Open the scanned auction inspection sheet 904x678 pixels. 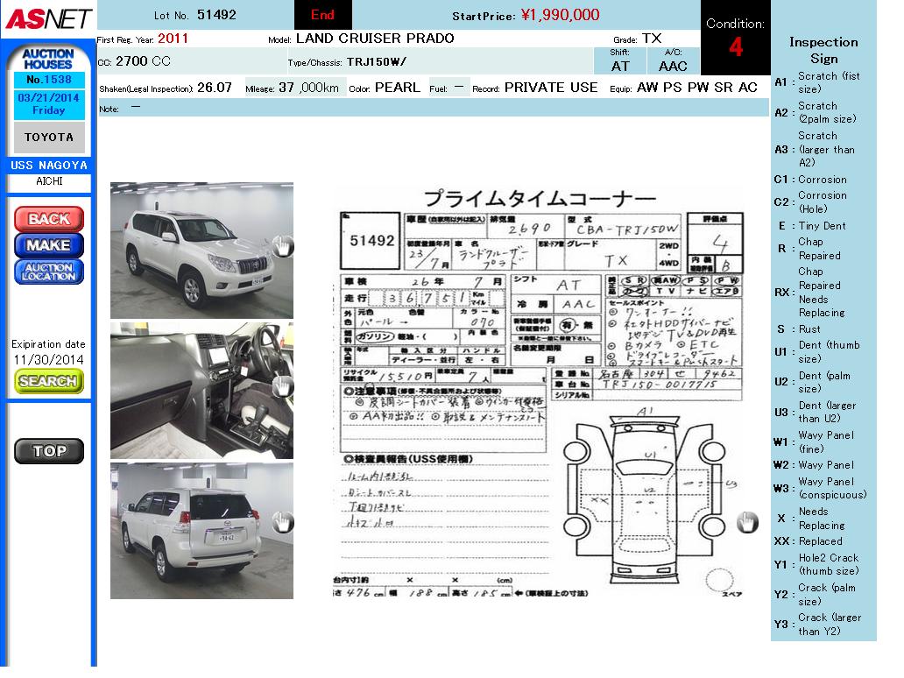pos(540,394)
